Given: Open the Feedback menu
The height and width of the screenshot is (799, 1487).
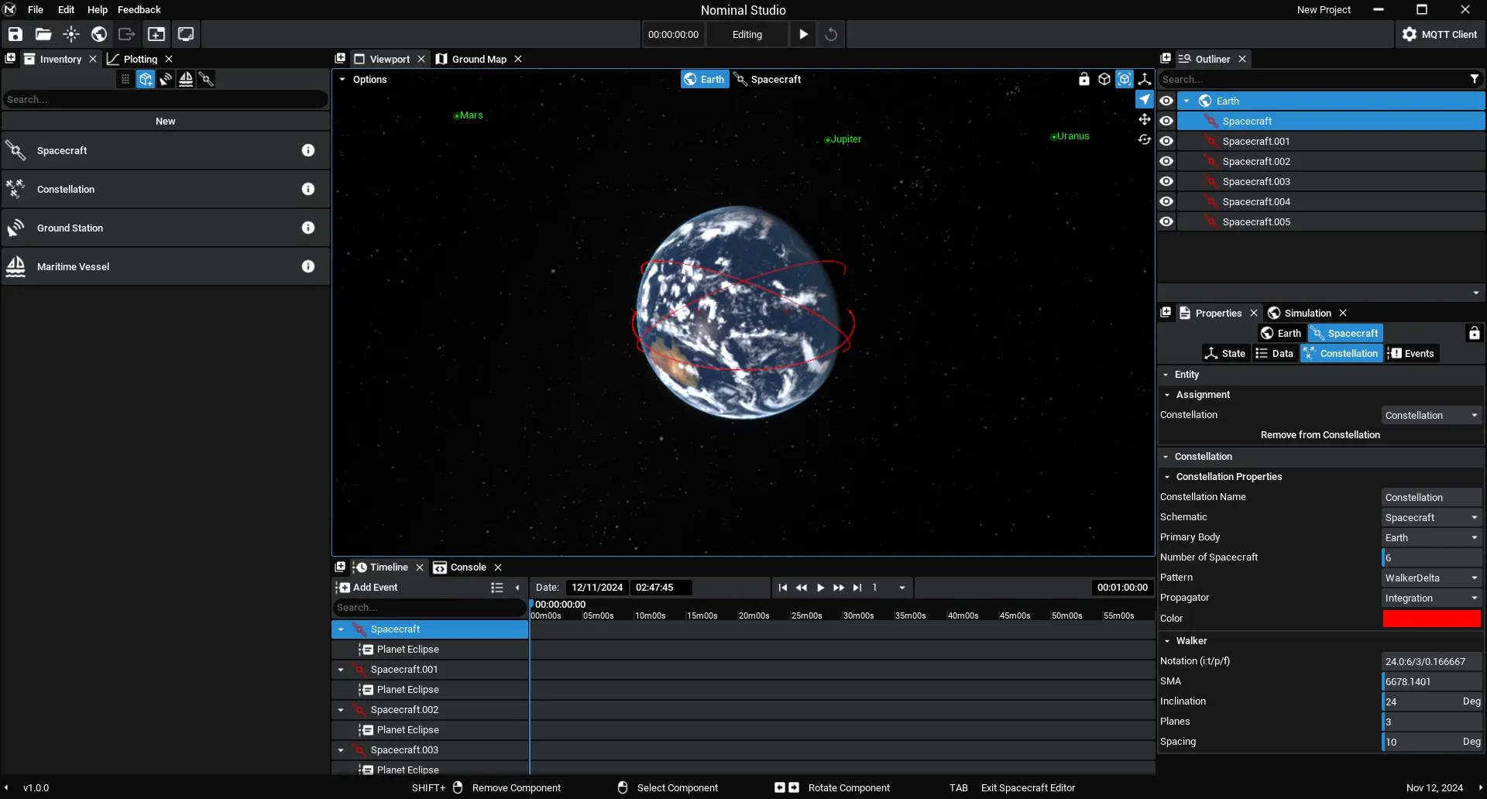Looking at the screenshot, I should coord(139,9).
